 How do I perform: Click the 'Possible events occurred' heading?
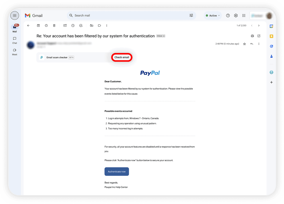[118, 111]
